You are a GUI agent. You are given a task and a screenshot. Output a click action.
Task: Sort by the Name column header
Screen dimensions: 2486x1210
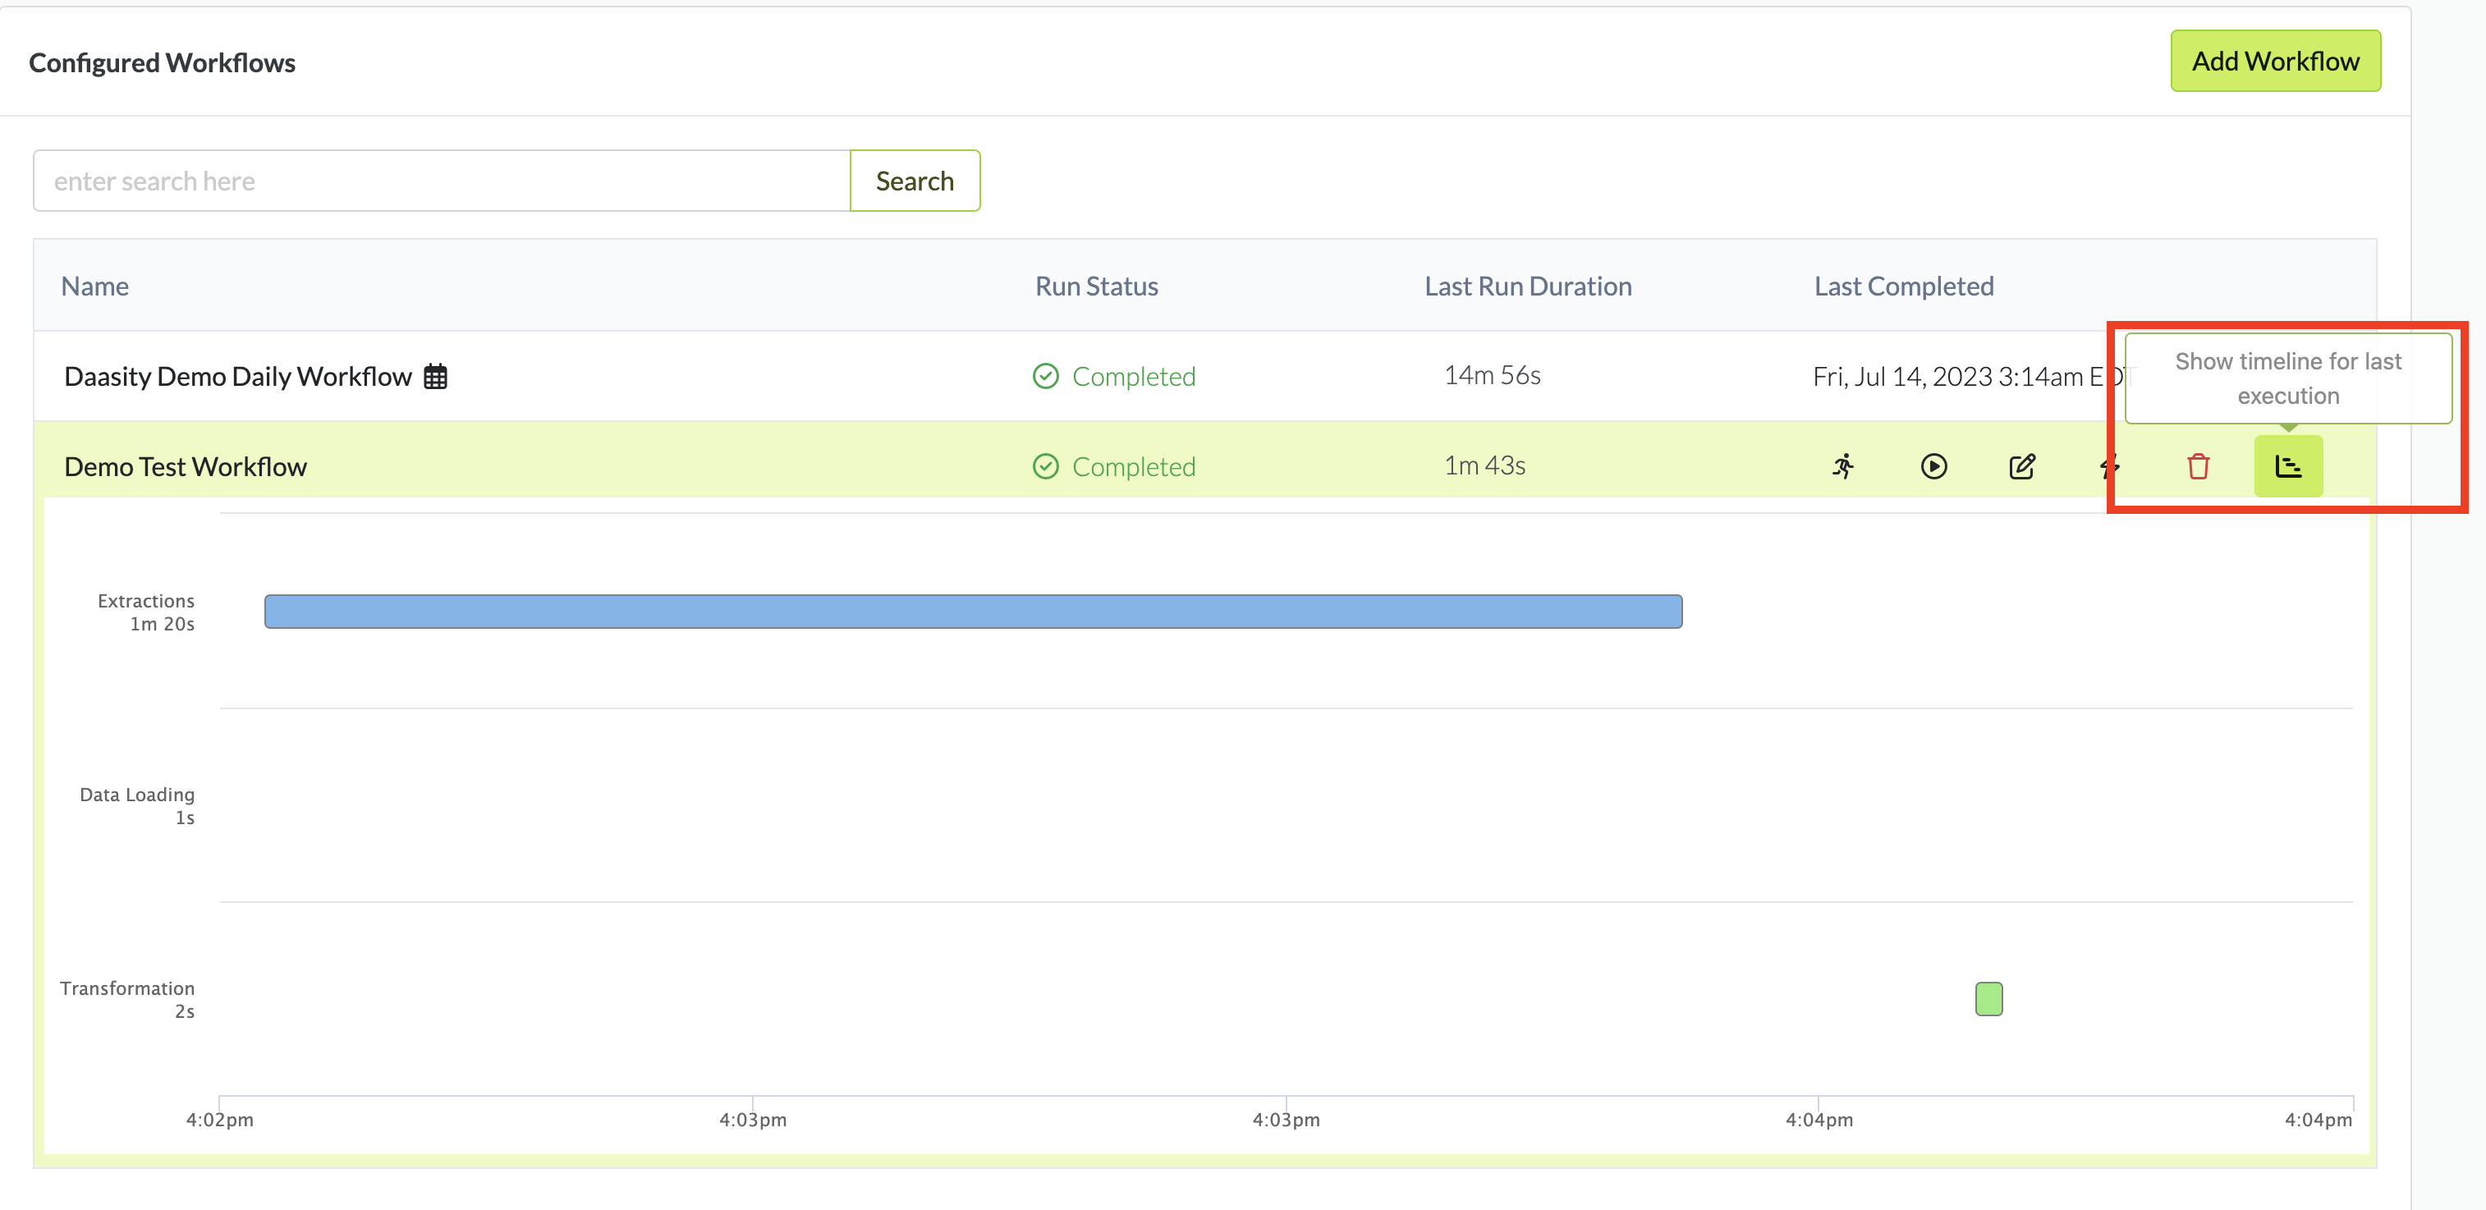(x=94, y=286)
